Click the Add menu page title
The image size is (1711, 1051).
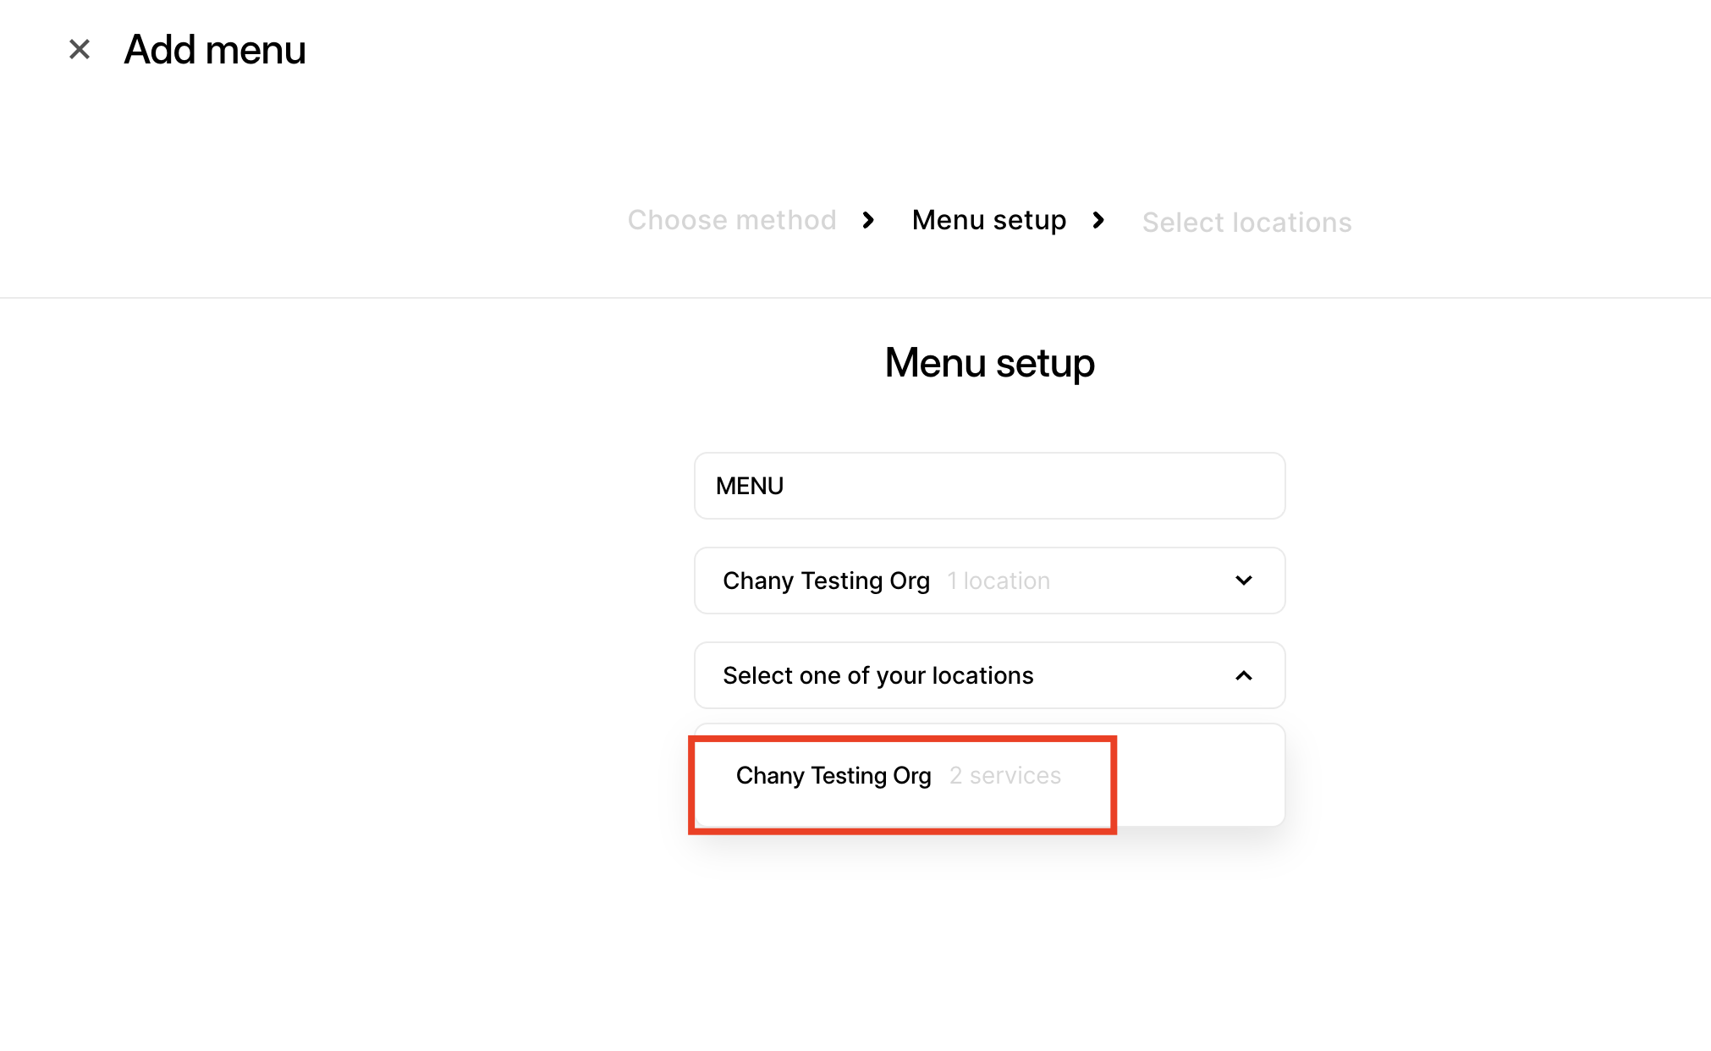[x=215, y=50]
